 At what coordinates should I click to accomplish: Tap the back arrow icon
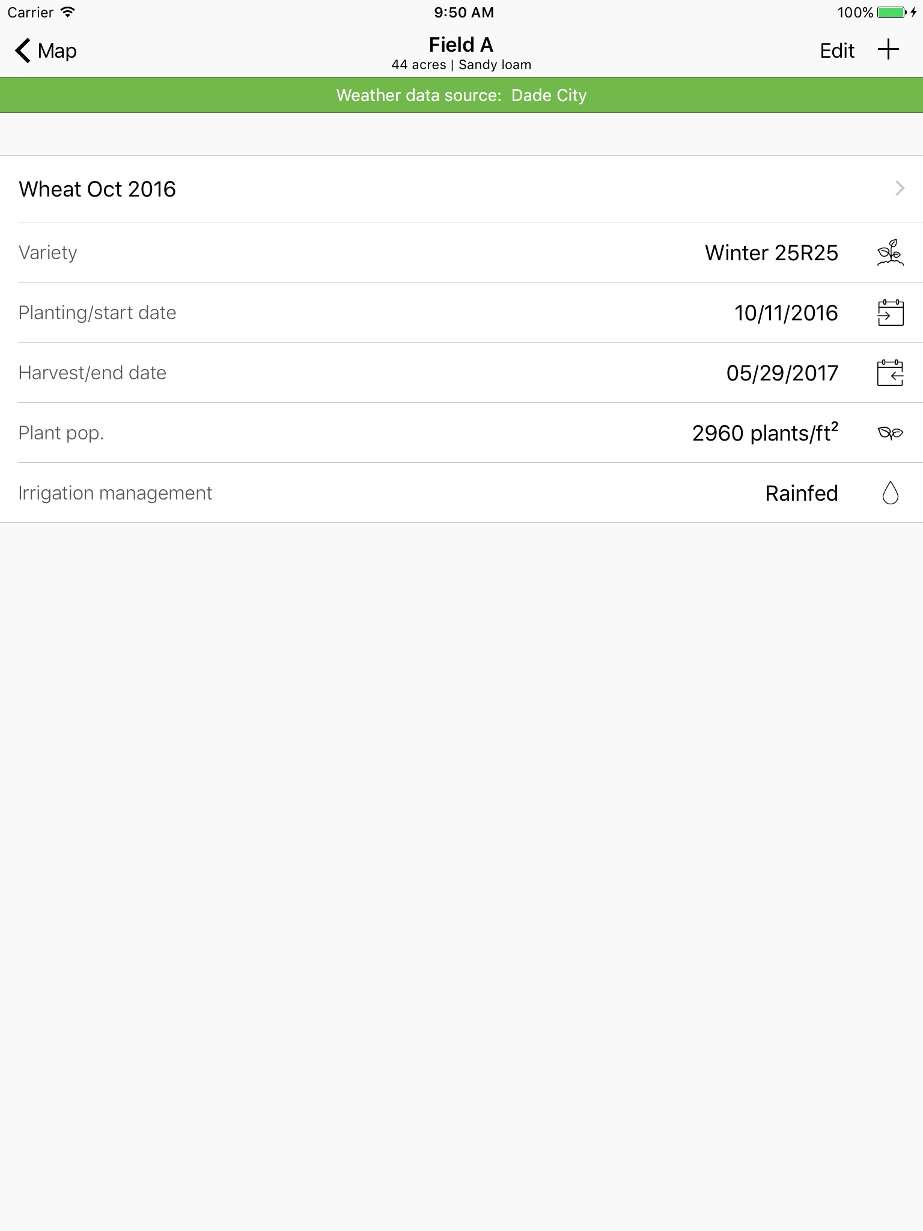[23, 50]
